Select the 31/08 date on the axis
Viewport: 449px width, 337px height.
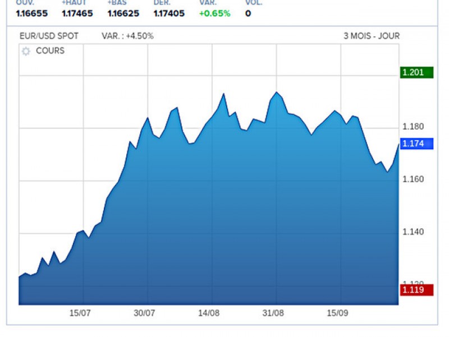click(x=274, y=313)
